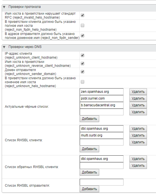Enable reject_non_fqdn_helo_hostname checkbox
This screenshot has height=196, width=156.
[x=83, y=25]
